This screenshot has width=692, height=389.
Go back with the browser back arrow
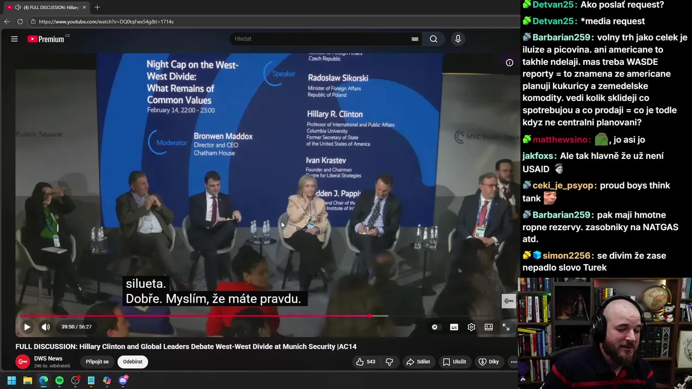(7, 22)
